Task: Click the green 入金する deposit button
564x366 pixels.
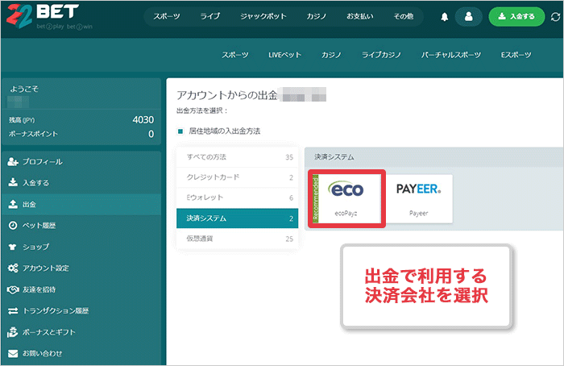Action: tap(516, 17)
